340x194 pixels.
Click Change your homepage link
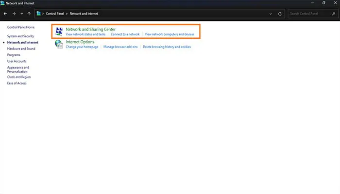[82, 47]
